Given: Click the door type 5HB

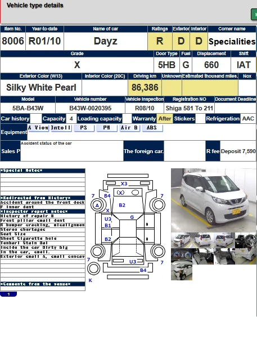Looking at the screenshot, I should click(166, 65).
